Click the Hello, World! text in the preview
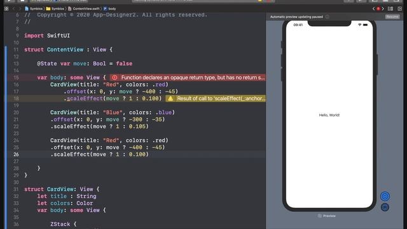Image resolution: width=407 pixels, height=229 pixels. point(329,115)
